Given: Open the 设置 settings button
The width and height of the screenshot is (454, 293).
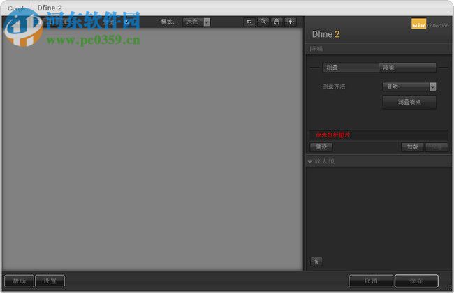Looking at the screenshot, I should coord(50,281).
